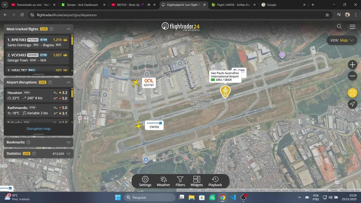Click Terms link on the map footer

point(334,190)
